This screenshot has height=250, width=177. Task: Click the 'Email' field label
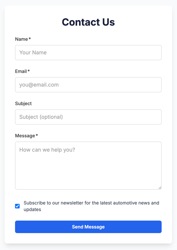point(21,71)
